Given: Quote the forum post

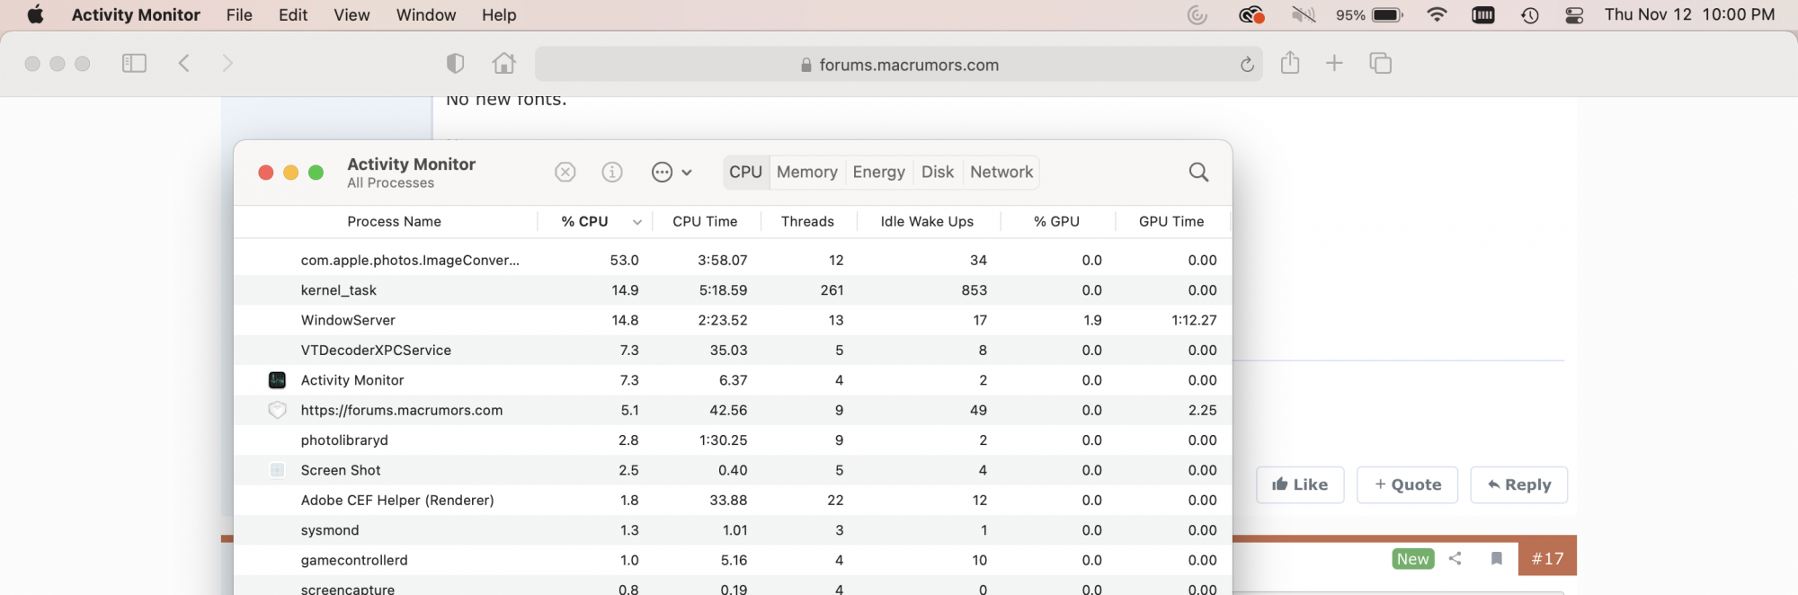Looking at the screenshot, I should [x=1407, y=484].
